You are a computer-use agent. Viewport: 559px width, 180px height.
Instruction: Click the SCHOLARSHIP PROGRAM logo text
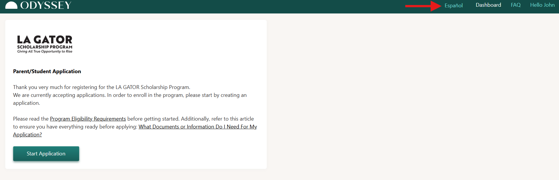tap(45, 47)
